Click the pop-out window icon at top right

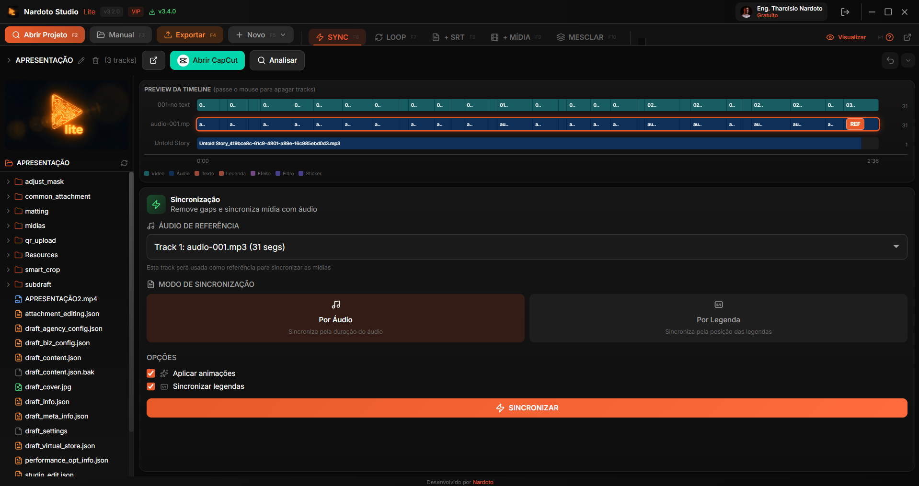(x=907, y=37)
